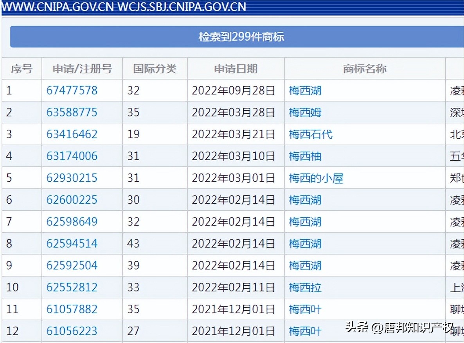View the 梅西拉 trademark link
Image resolution: width=464 pixels, height=343 pixels.
click(x=304, y=288)
